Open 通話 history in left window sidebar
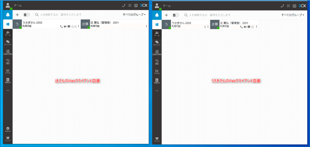Screen dimensions: 310x147 coord(8,62)
